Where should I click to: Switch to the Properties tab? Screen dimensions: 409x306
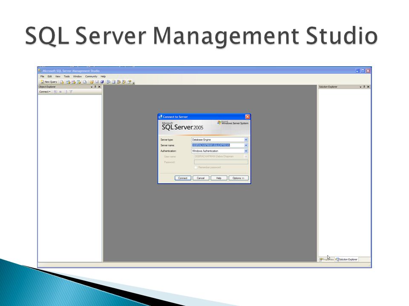(x=326, y=259)
